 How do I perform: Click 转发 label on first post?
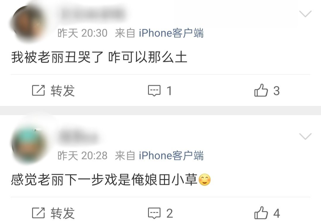coord(63,91)
